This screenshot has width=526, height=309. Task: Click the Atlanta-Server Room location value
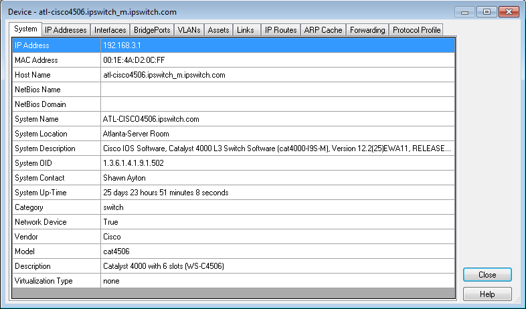coord(278,134)
